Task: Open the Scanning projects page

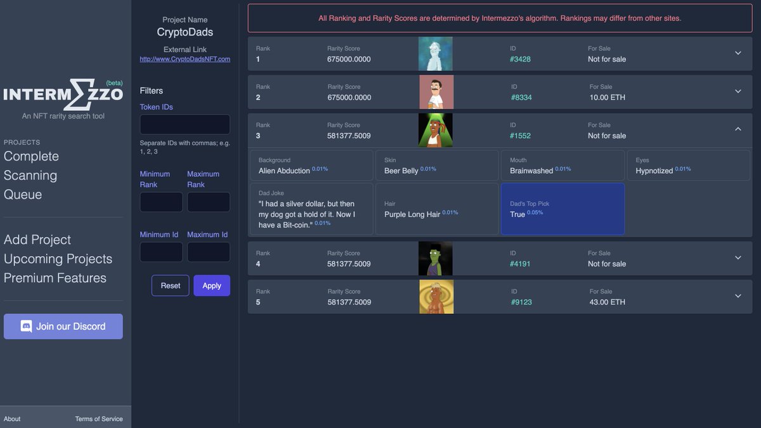Action: 30,175
